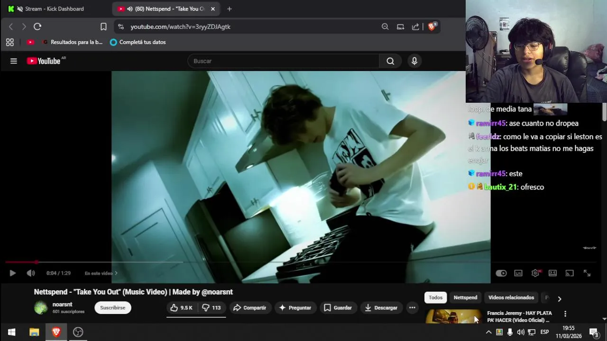Cast video to a TV device
The image size is (607, 341).
tap(570, 273)
